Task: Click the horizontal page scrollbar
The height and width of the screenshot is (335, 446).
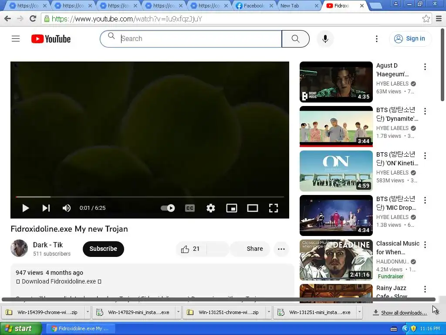Action: click(x=219, y=299)
